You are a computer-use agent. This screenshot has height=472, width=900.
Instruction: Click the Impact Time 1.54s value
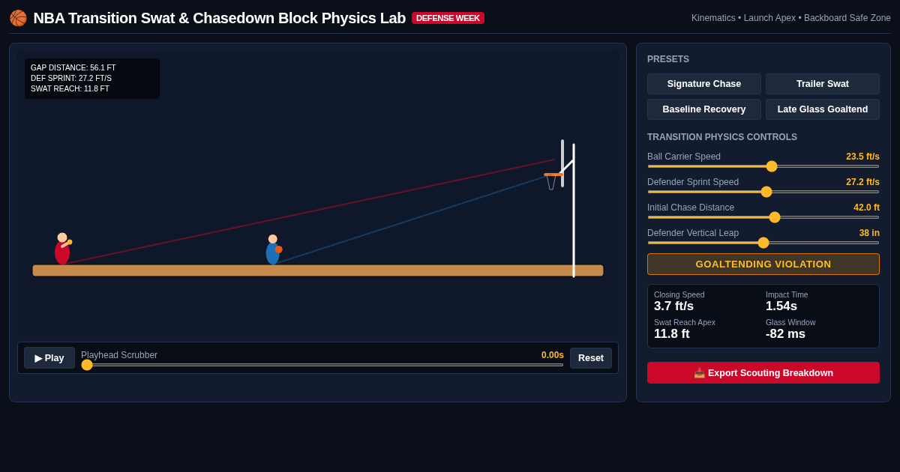click(x=781, y=306)
